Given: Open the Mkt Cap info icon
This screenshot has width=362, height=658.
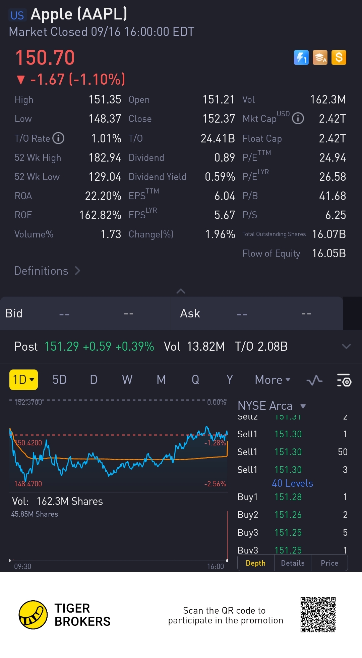Looking at the screenshot, I should (298, 118).
